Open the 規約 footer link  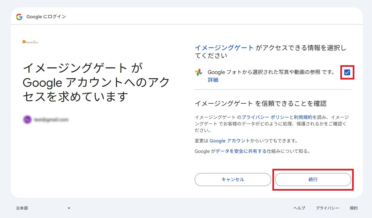[353, 208]
